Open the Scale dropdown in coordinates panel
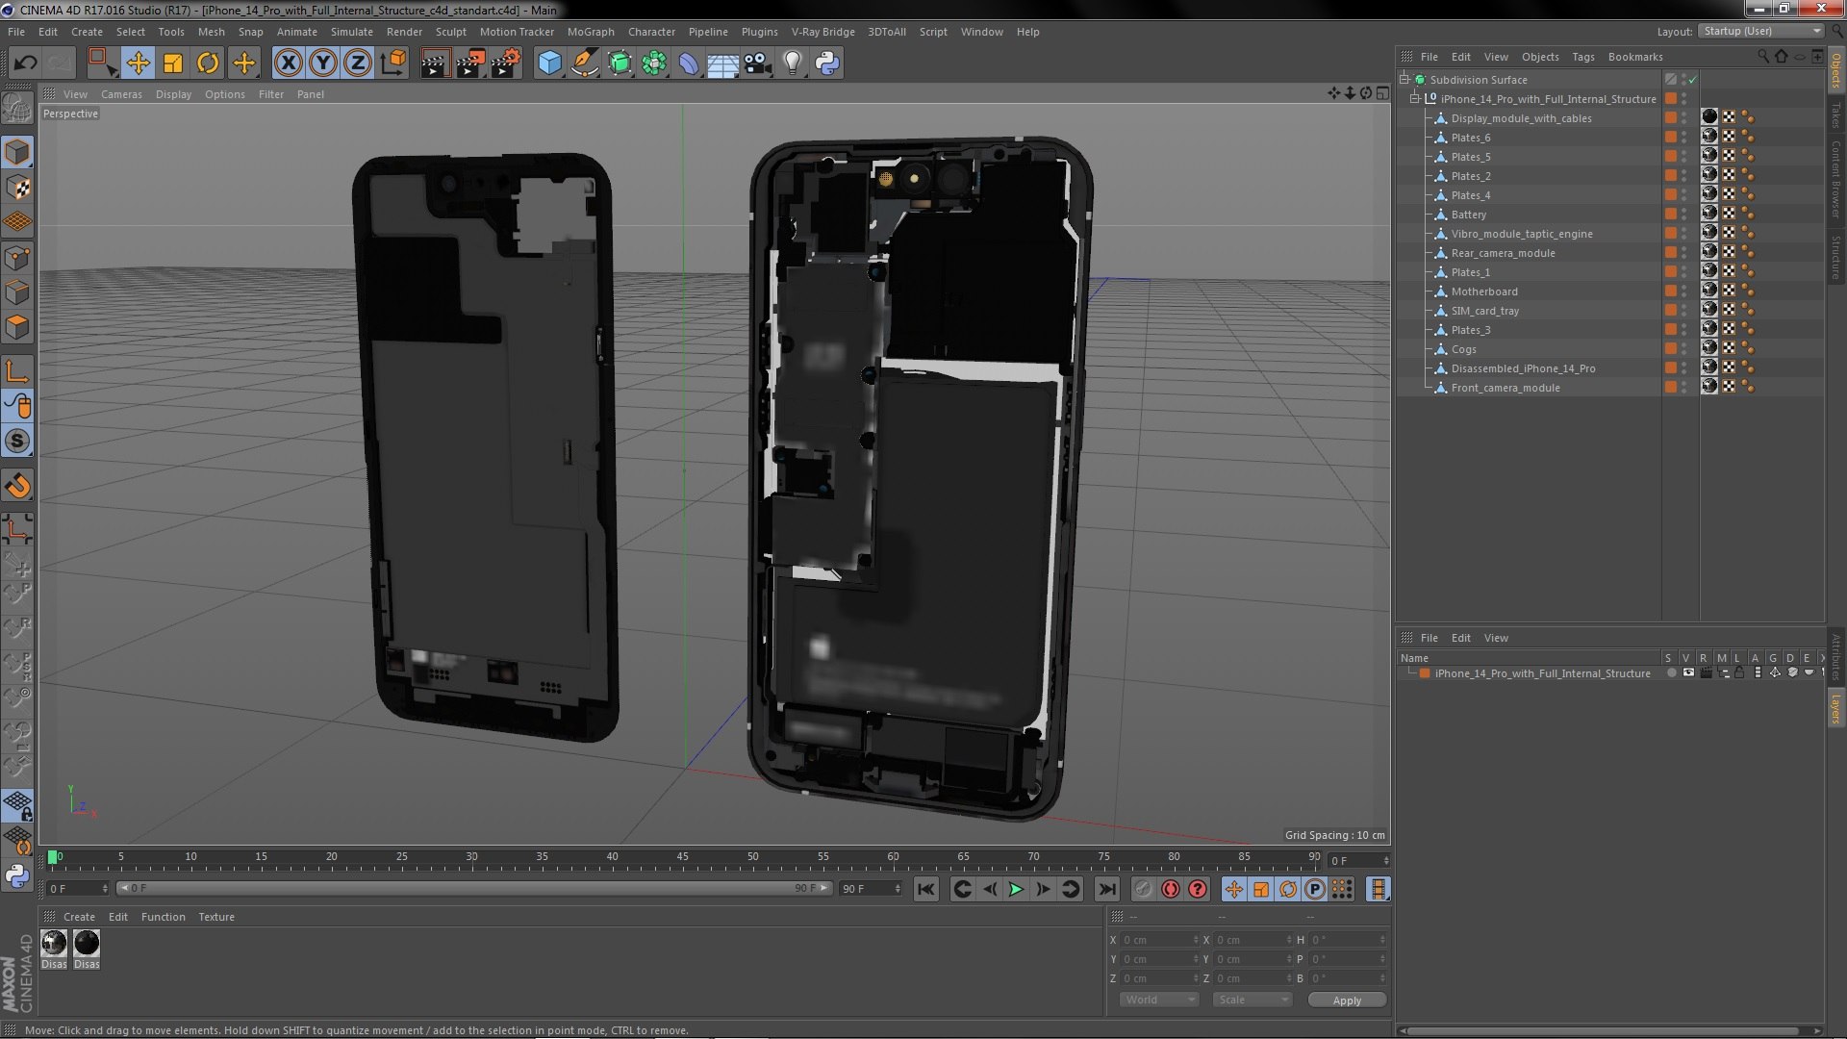 [x=1252, y=1000]
